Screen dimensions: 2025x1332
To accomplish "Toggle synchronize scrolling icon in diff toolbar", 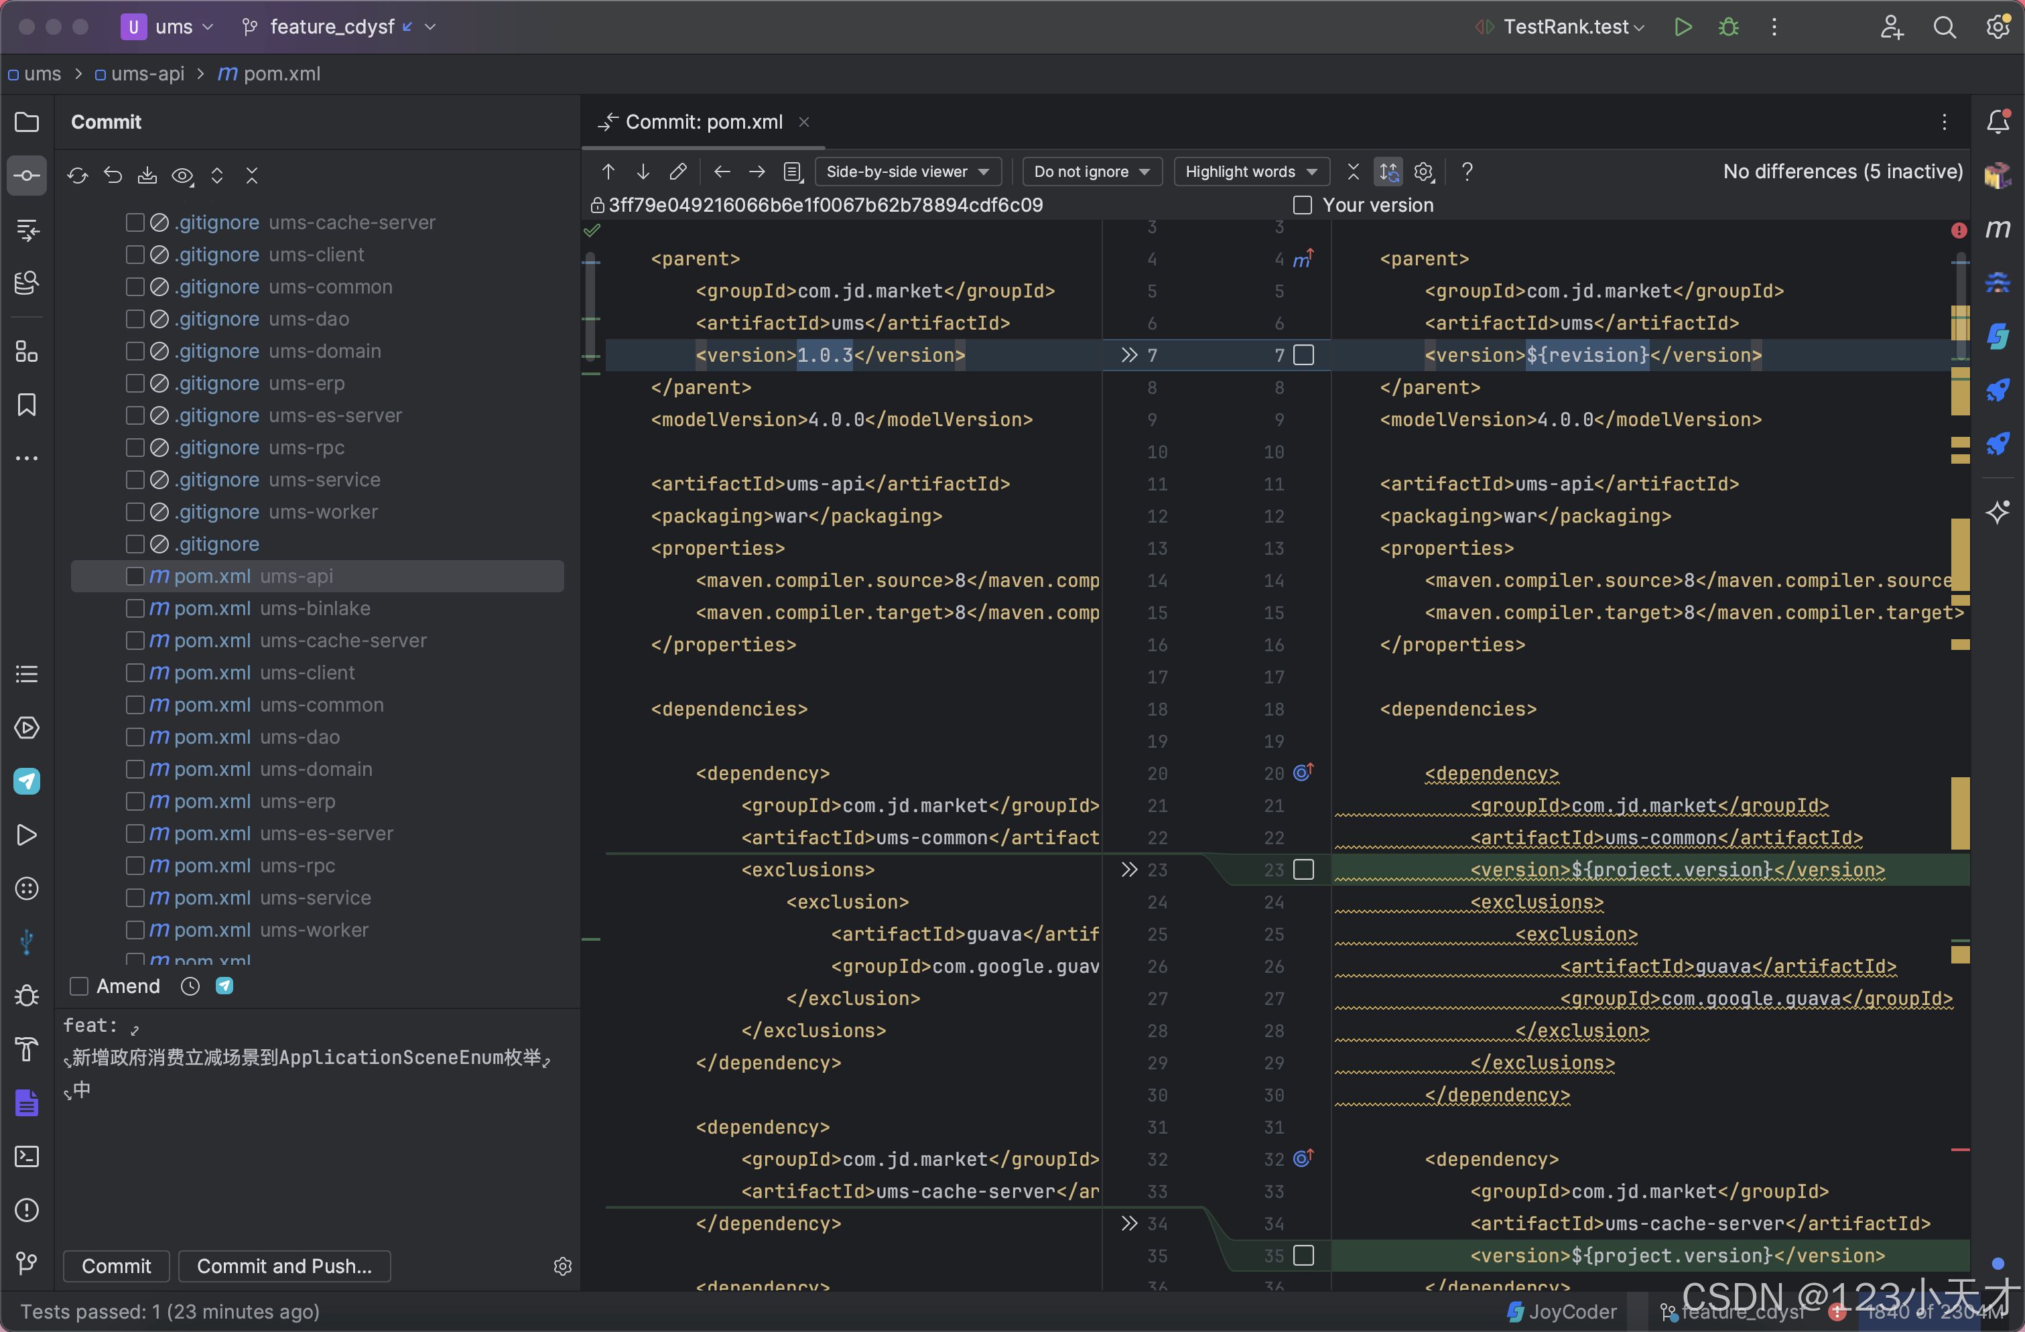I will (1388, 172).
